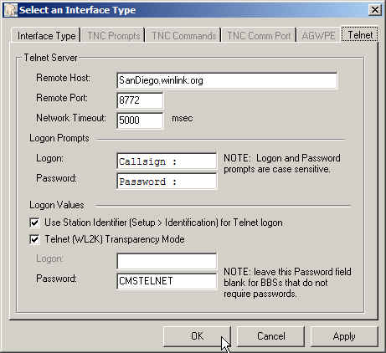This screenshot has width=386, height=353.
Task: Open the TNC Commands tab
Action: click(x=183, y=36)
